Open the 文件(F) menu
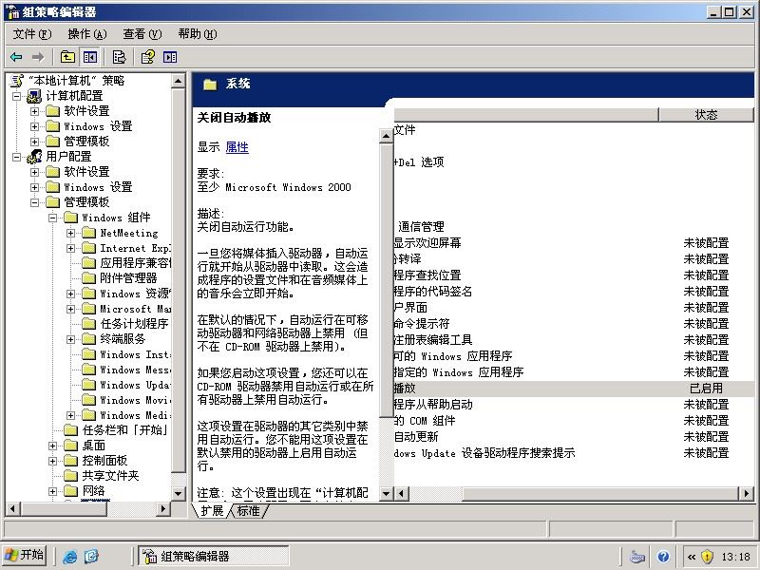The width and height of the screenshot is (760, 570). coord(32,34)
